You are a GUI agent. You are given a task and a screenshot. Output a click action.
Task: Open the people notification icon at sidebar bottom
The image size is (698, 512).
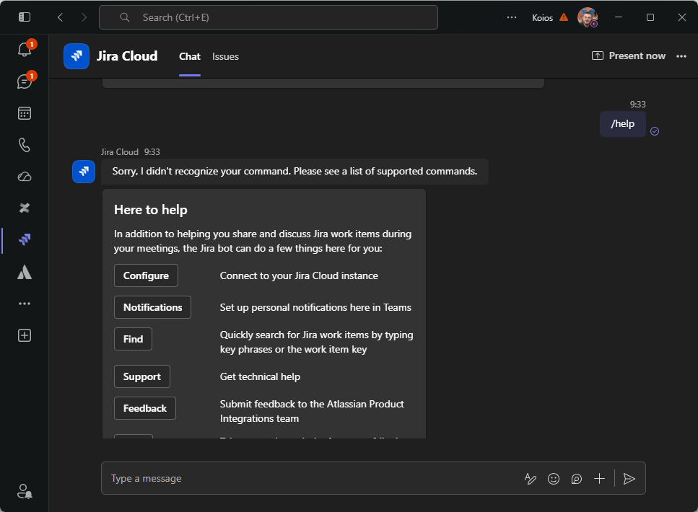[x=25, y=492]
